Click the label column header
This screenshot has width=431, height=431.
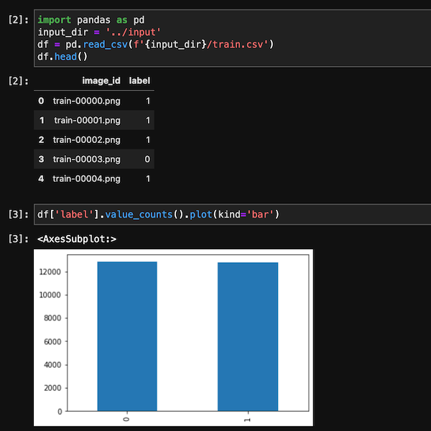pos(139,80)
